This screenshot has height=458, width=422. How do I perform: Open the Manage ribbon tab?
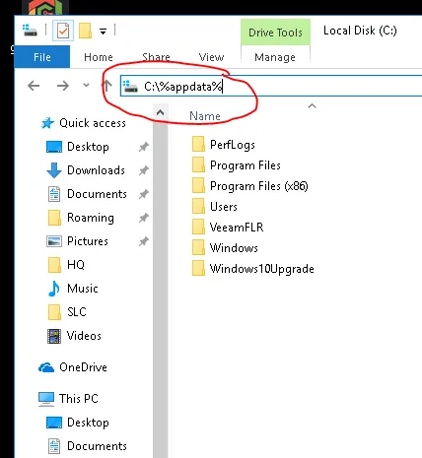(275, 57)
